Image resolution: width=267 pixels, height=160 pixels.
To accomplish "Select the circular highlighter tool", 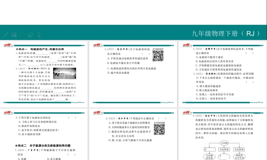I will pos(22,34).
